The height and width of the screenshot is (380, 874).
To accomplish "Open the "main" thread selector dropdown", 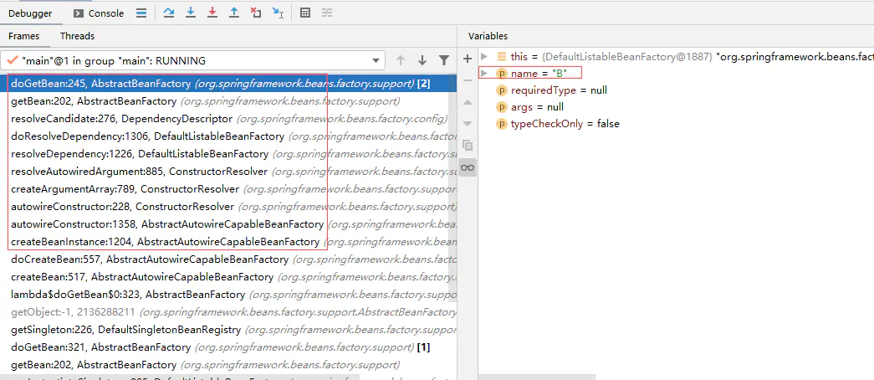I will point(193,60).
